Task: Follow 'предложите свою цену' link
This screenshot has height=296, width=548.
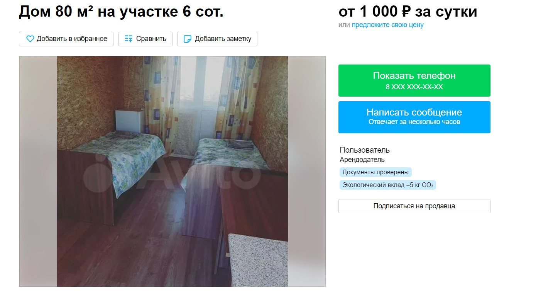Action: 387,25
